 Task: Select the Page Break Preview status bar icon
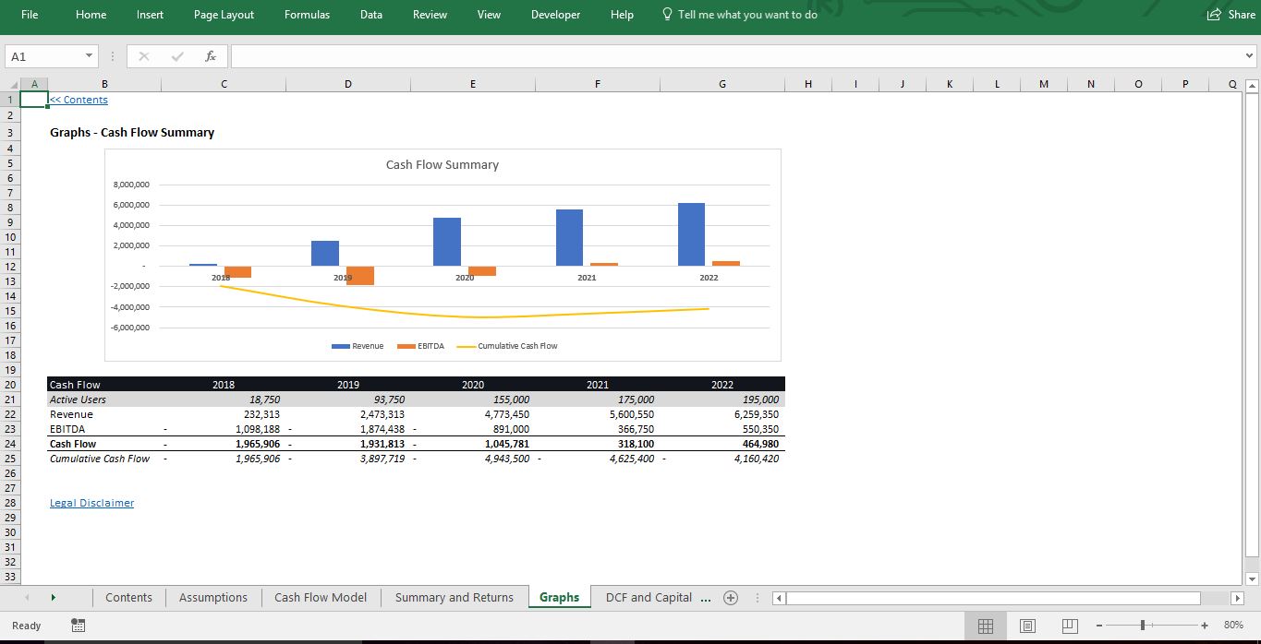[1068, 626]
